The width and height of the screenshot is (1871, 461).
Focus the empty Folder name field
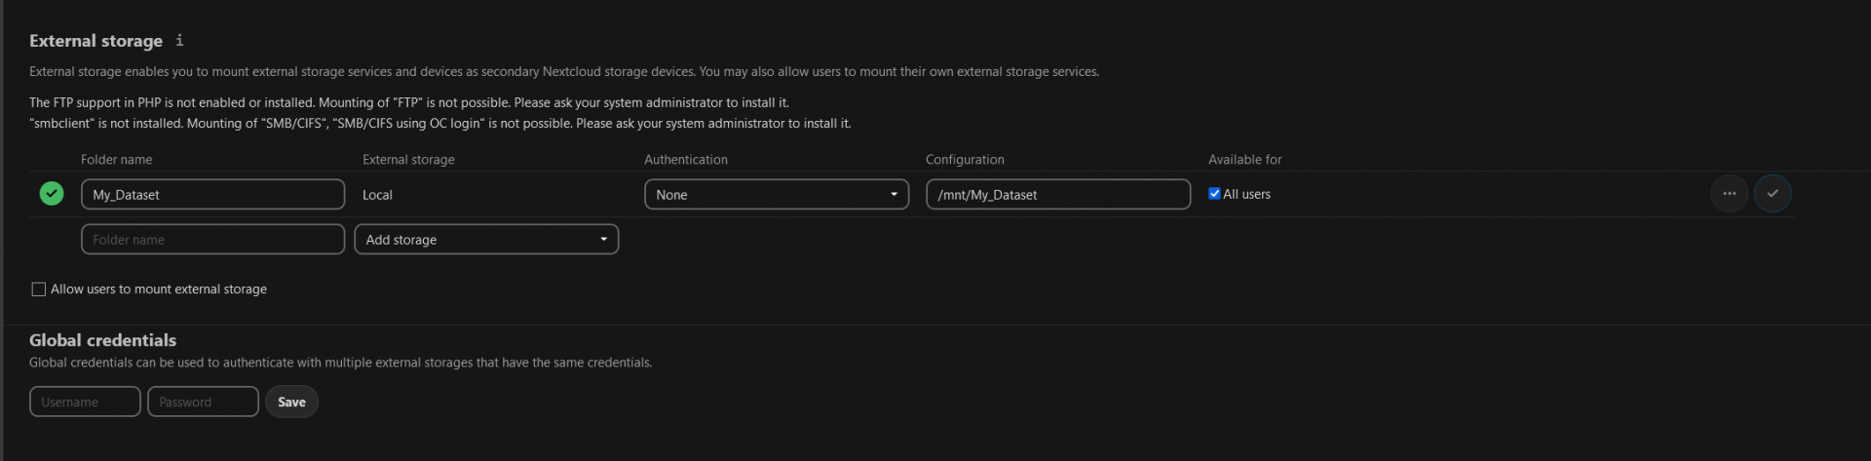(212, 240)
